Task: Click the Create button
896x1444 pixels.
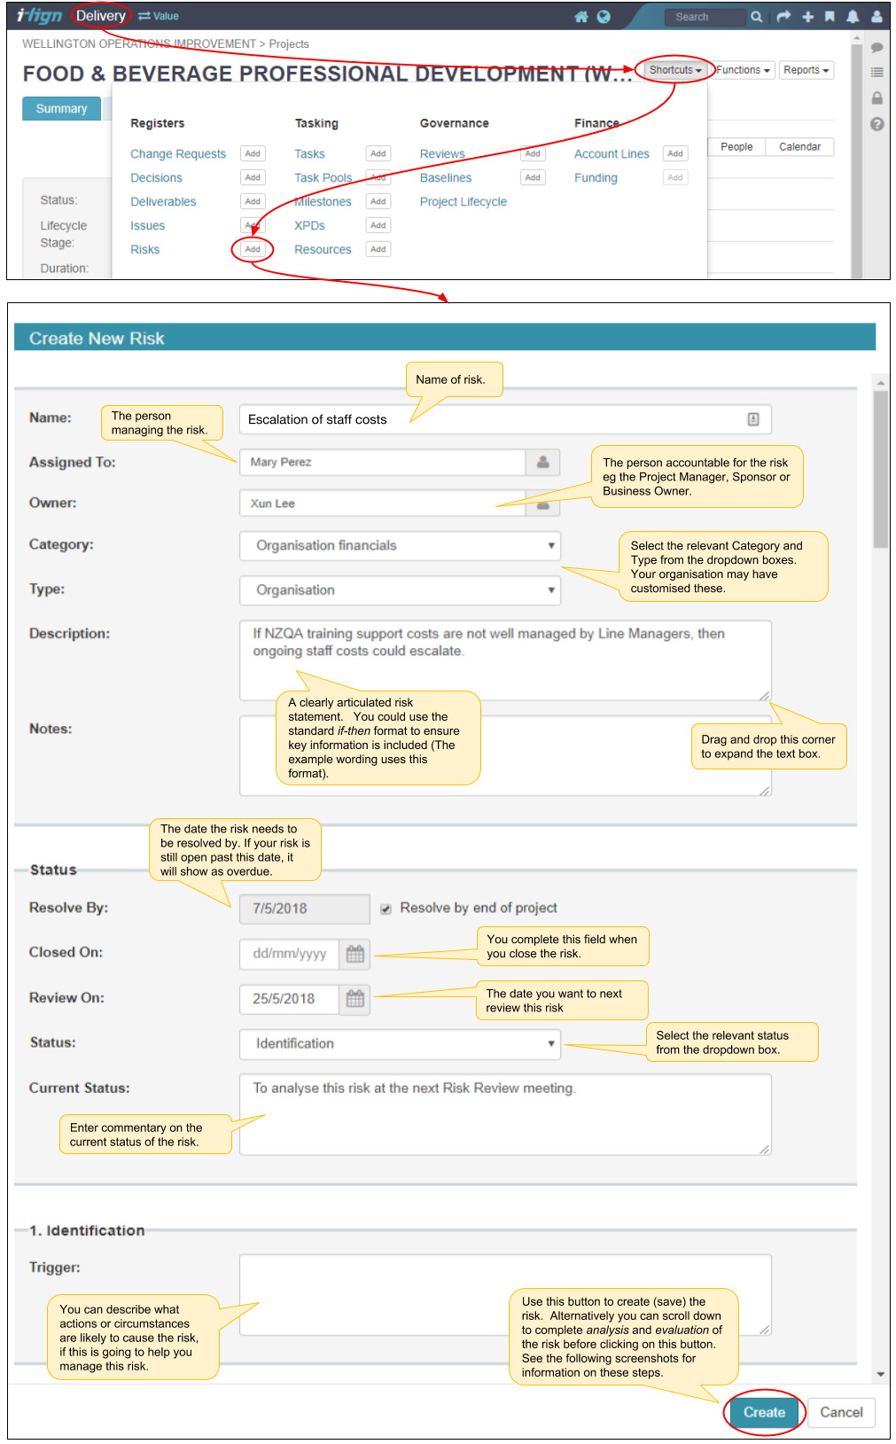Action: point(764,1412)
